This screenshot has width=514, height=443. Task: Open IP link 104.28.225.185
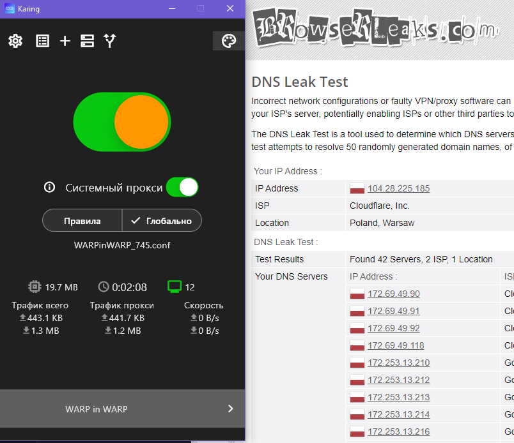tap(399, 188)
